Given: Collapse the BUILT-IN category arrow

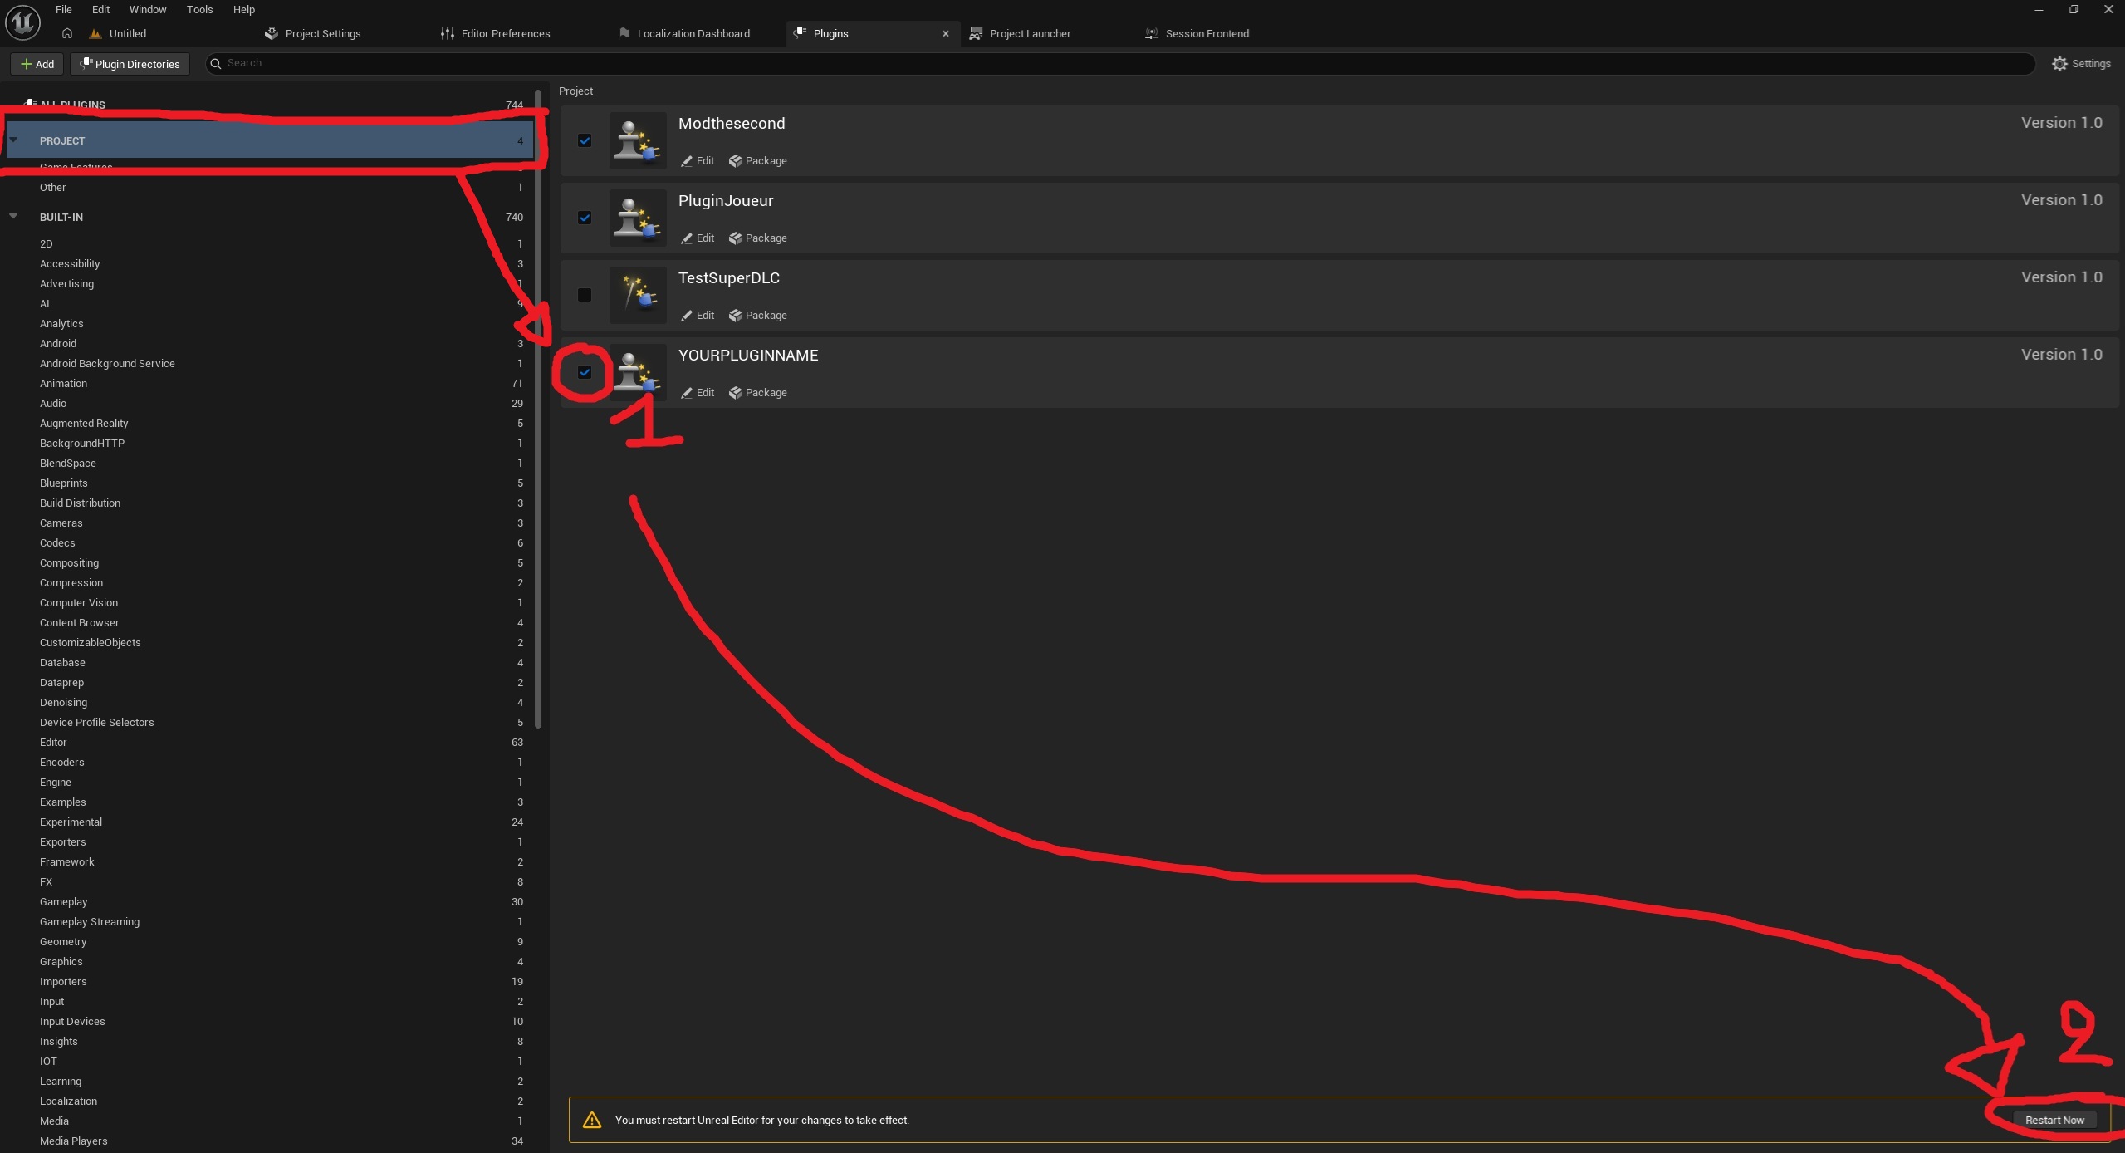Looking at the screenshot, I should (13, 216).
